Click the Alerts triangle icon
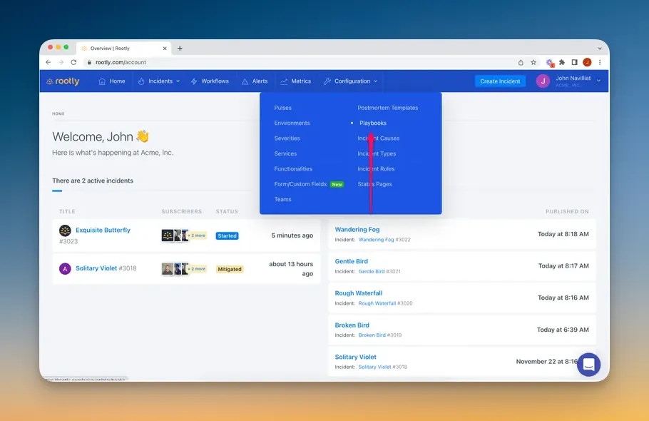 click(x=245, y=81)
